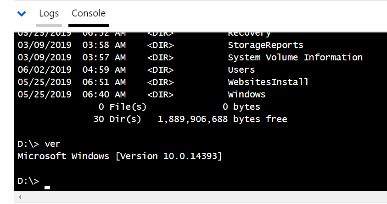Image resolution: width=387 pixels, height=204 pixels.
Task: Select the Console tab
Action: point(88,13)
